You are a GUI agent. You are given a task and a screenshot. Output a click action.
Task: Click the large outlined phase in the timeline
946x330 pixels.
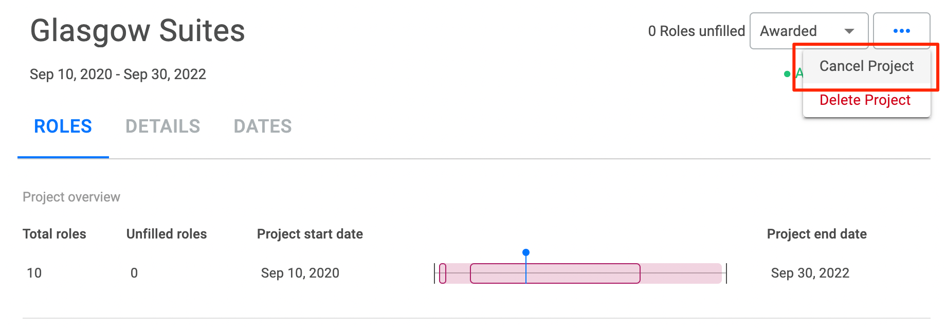(x=581, y=273)
